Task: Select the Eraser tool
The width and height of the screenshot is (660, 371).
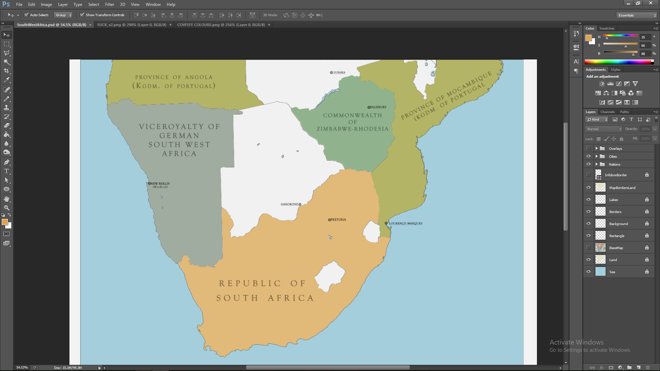Action: tap(7, 126)
